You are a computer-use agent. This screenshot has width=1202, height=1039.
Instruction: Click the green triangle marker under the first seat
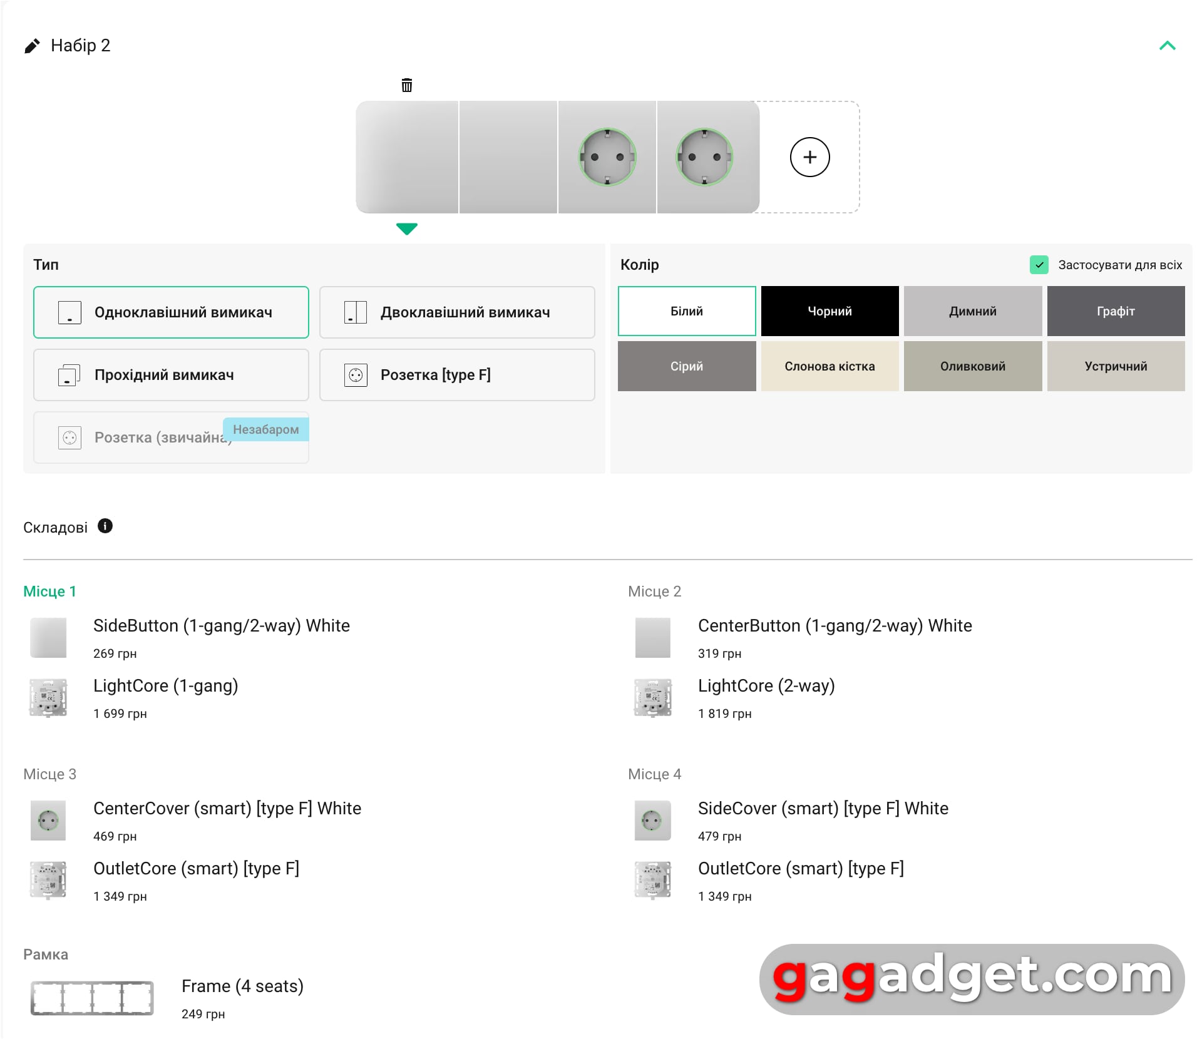click(x=407, y=228)
